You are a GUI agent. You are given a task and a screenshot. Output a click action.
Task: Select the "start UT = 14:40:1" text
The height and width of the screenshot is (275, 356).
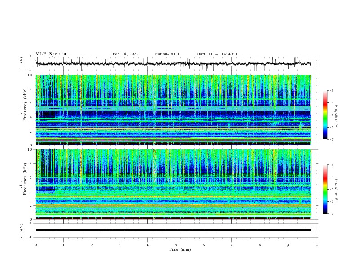pyautogui.click(x=217, y=54)
